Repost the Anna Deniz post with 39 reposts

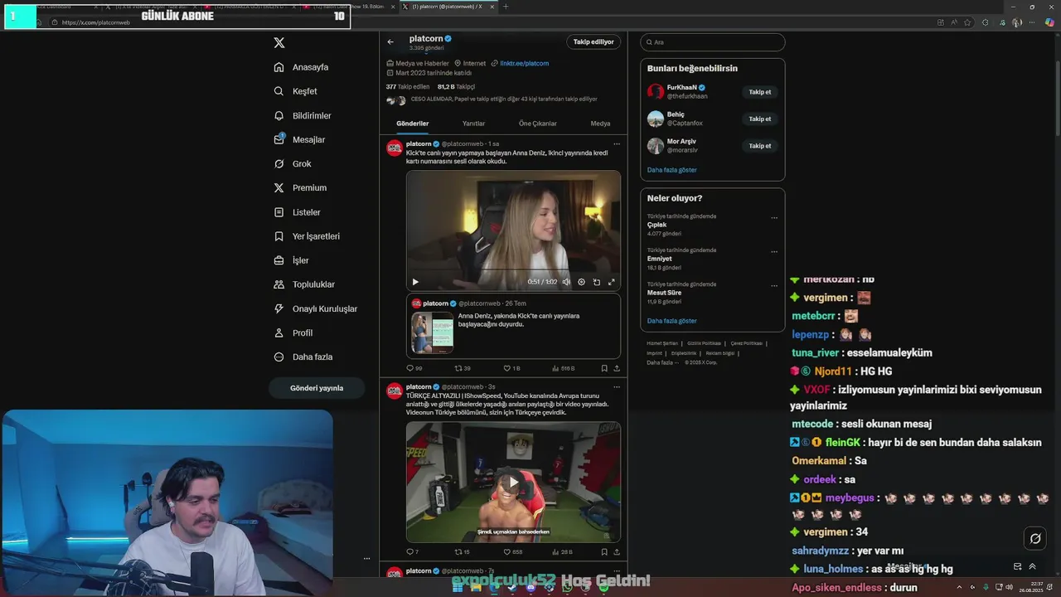point(463,368)
